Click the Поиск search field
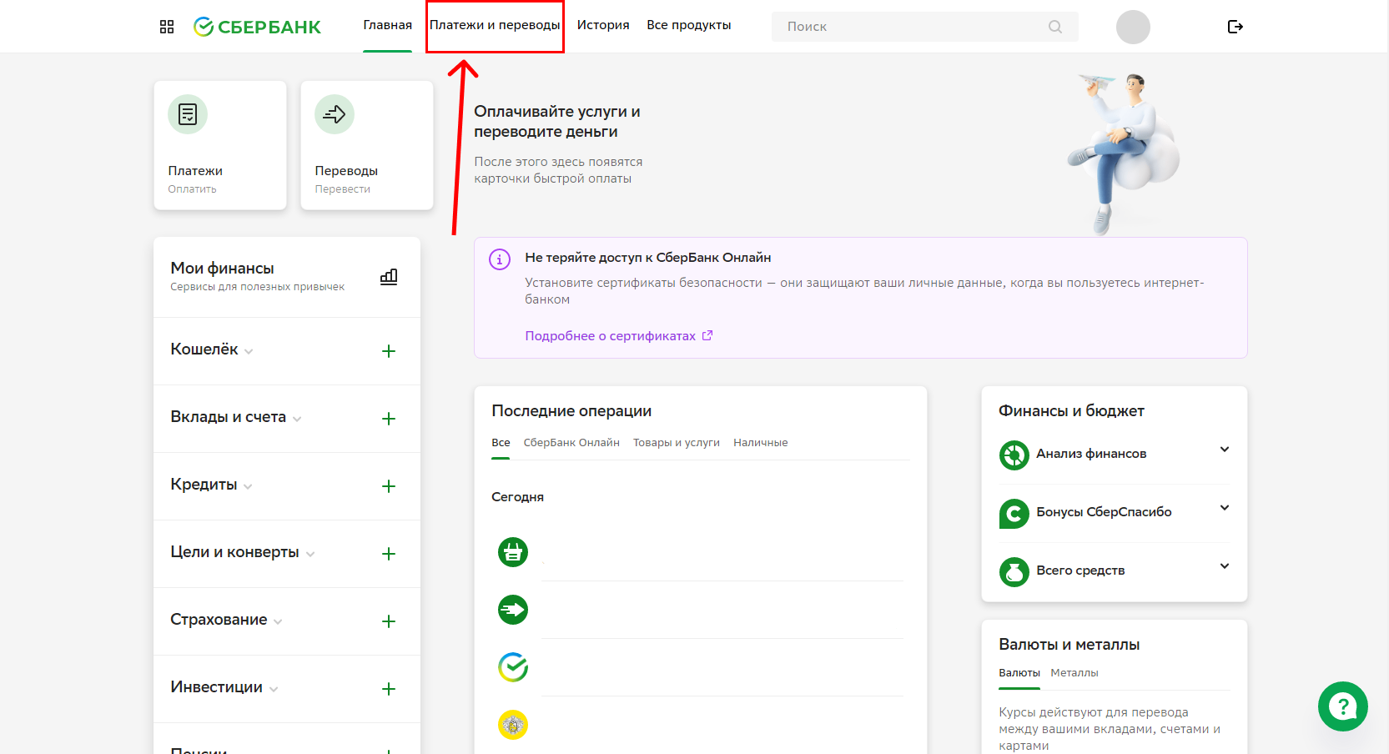Image resolution: width=1389 pixels, height=754 pixels. (x=924, y=27)
